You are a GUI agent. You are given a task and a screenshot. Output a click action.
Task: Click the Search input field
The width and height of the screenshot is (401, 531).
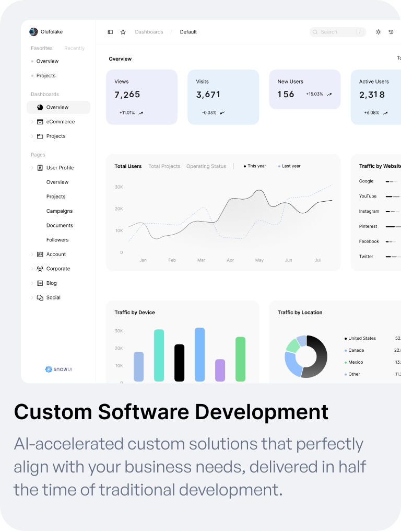[338, 32]
